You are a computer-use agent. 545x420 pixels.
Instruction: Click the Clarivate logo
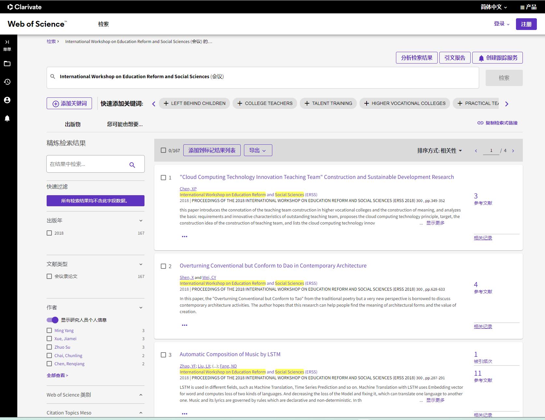(x=24, y=7)
